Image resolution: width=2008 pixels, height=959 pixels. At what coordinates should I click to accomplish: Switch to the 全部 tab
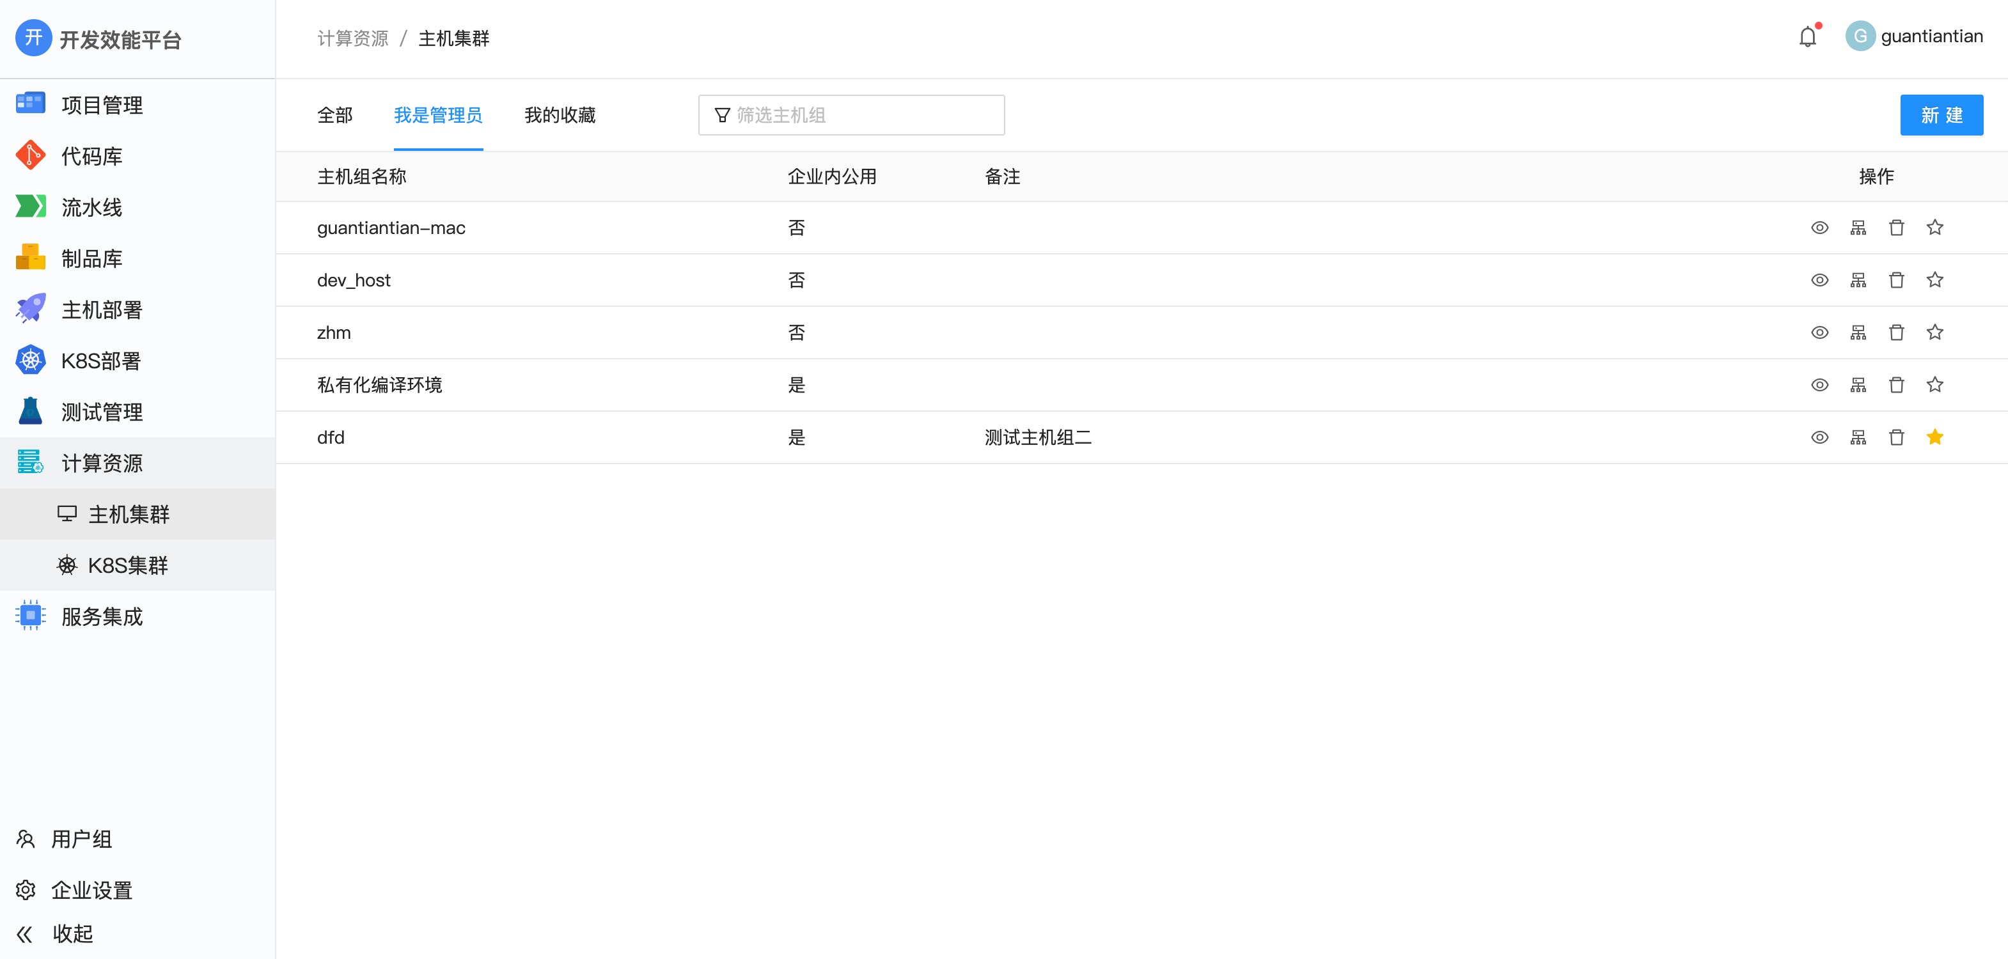tap(335, 114)
